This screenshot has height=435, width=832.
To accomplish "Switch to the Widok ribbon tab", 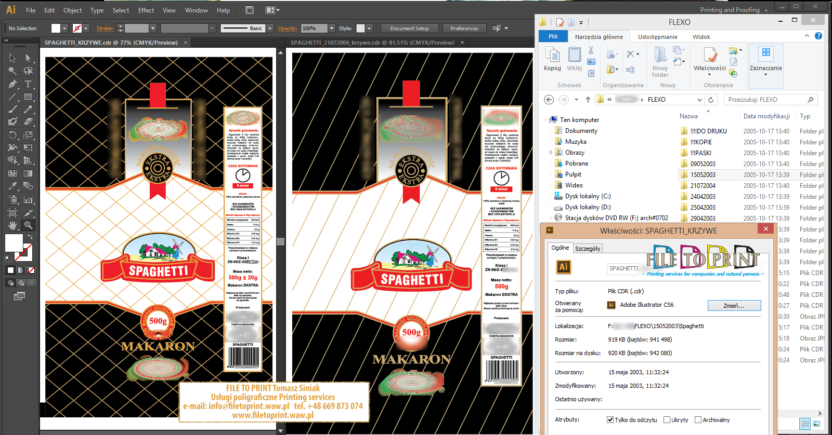I will [x=701, y=37].
